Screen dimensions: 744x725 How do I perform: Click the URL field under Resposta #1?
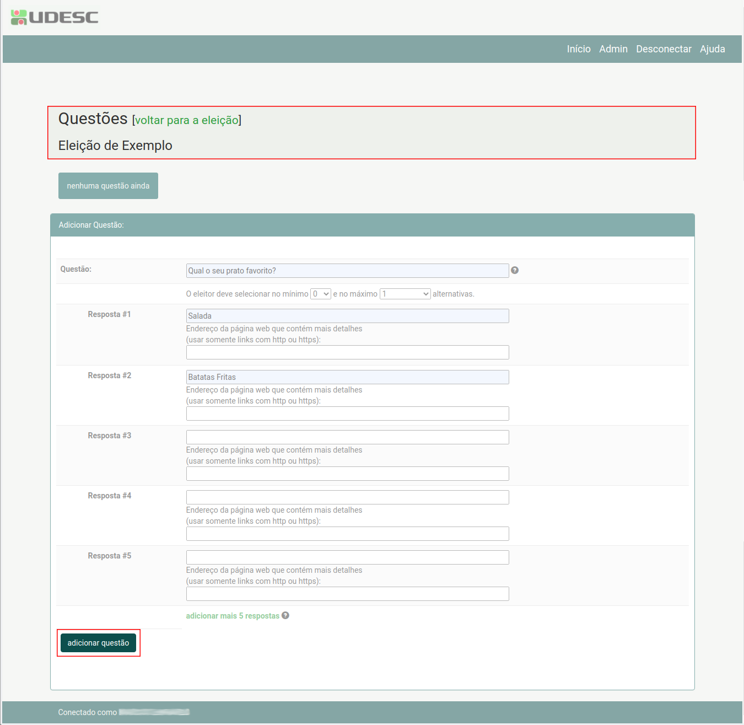point(347,352)
